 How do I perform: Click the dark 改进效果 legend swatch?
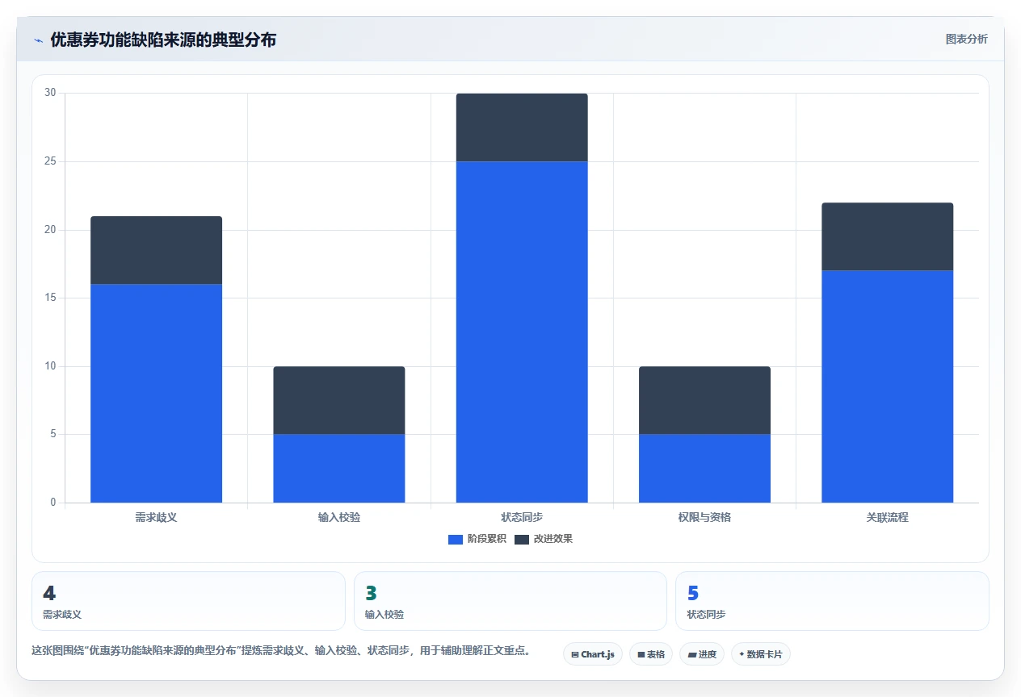pos(522,539)
